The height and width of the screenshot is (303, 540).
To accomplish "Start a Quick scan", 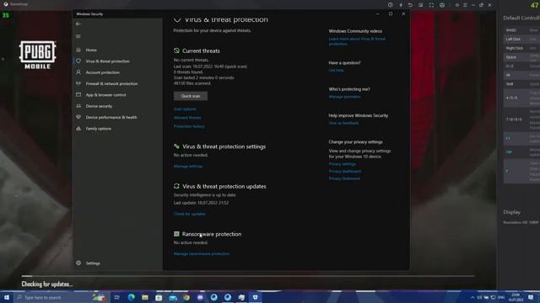I will (x=191, y=96).
